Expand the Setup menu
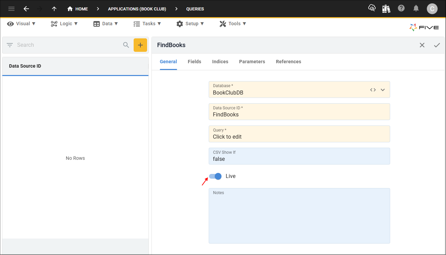Screen dimensions: 446x255 point(190,24)
